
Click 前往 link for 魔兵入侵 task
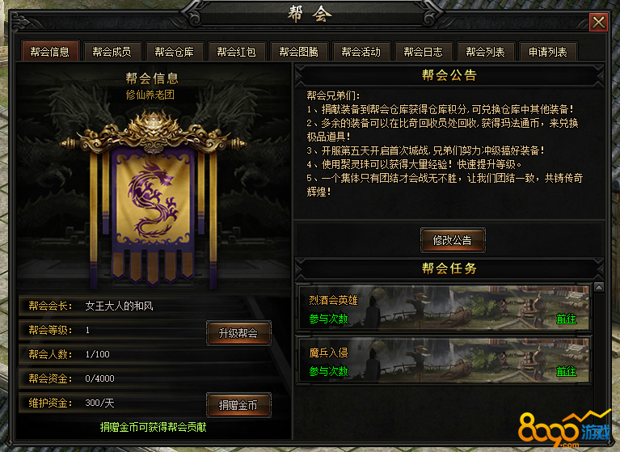point(566,371)
